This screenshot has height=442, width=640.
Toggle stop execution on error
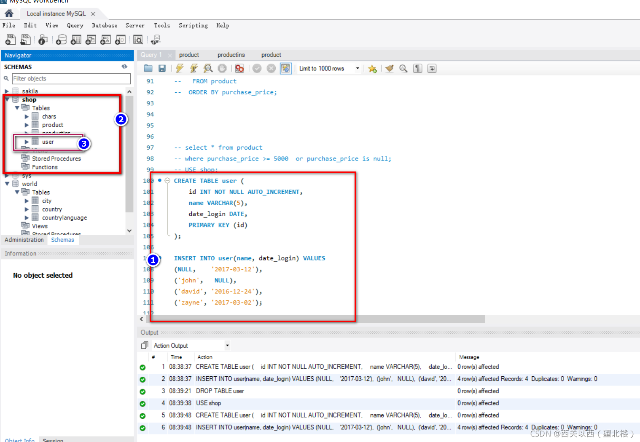(x=239, y=68)
